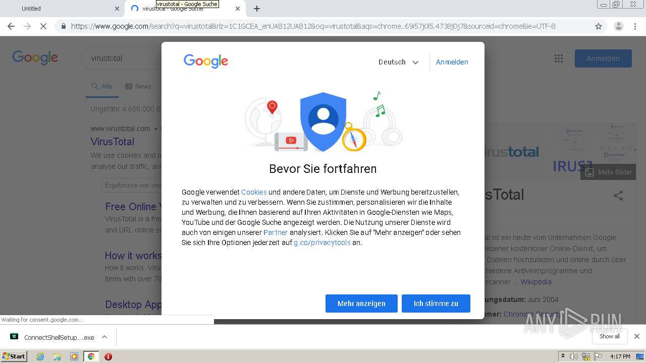Show hidden tray icons arrow

pos(563,356)
